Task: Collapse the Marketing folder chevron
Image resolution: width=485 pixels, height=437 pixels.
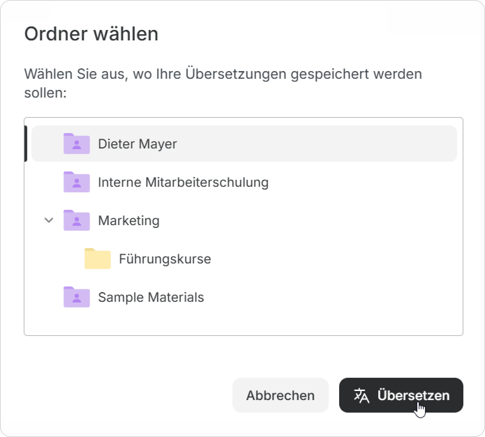Action: click(x=49, y=220)
